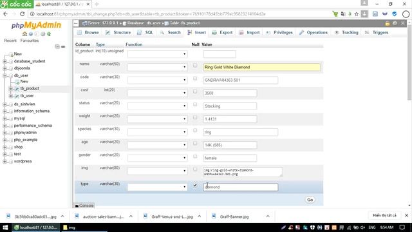Click the volume icon in system tray
The width and height of the screenshot is (412, 232).
[363, 227]
